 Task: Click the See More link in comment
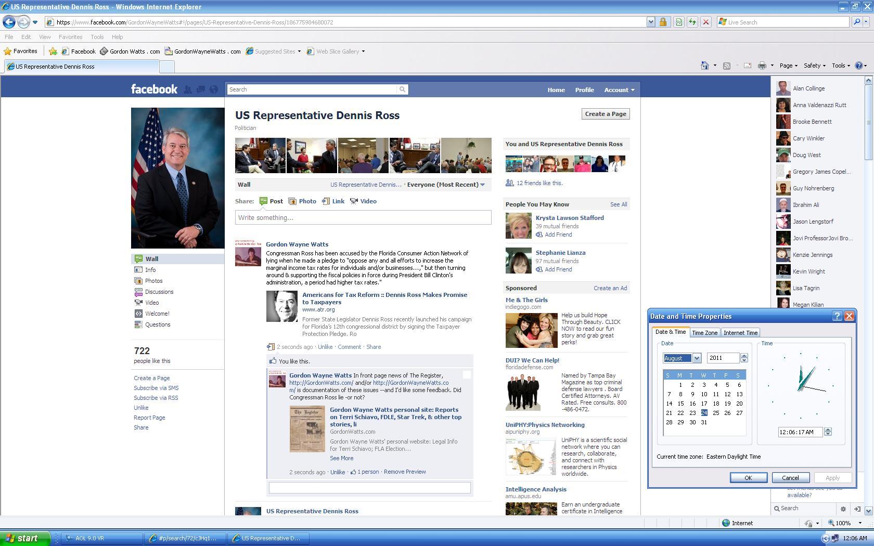pos(341,458)
